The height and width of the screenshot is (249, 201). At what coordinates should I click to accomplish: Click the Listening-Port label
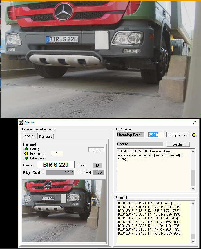131,135
